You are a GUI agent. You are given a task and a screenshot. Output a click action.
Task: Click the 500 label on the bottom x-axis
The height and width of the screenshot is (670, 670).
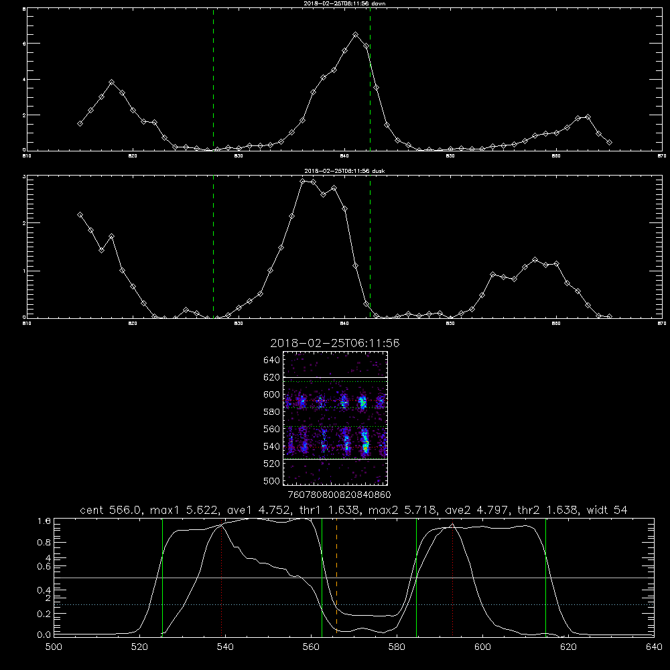tap(54, 647)
